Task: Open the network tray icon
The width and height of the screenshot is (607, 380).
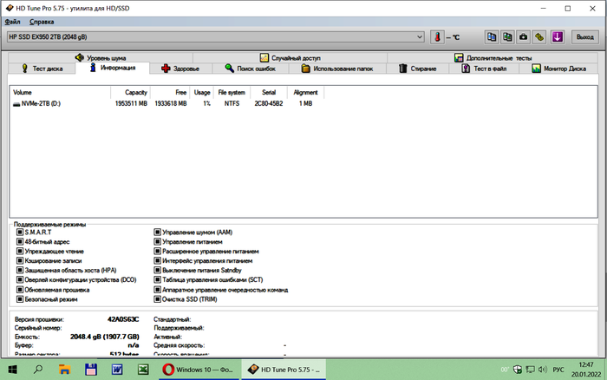Action: 530,370
